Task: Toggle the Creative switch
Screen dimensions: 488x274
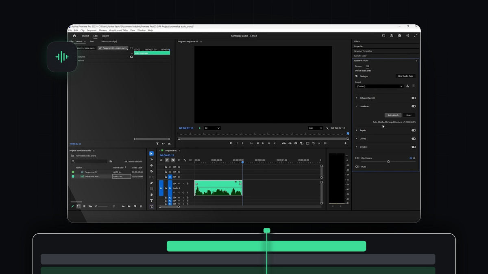Action: click(414, 147)
